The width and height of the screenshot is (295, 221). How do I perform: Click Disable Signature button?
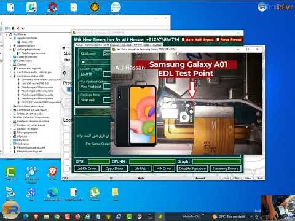(192, 169)
